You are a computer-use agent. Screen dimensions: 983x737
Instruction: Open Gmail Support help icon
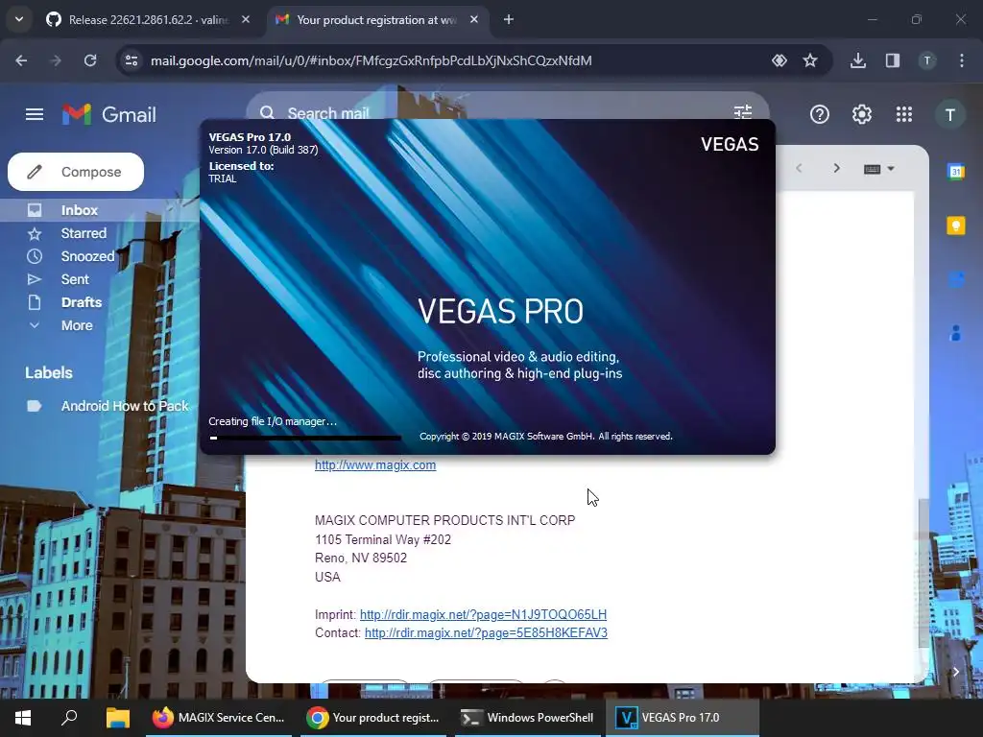pyautogui.click(x=820, y=114)
